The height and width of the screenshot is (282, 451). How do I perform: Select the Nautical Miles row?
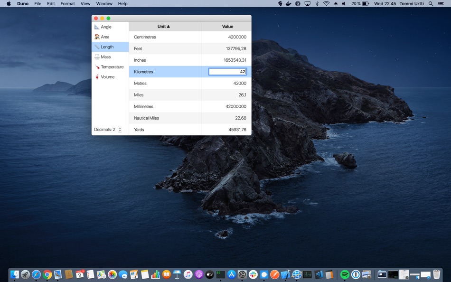point(164,118)
